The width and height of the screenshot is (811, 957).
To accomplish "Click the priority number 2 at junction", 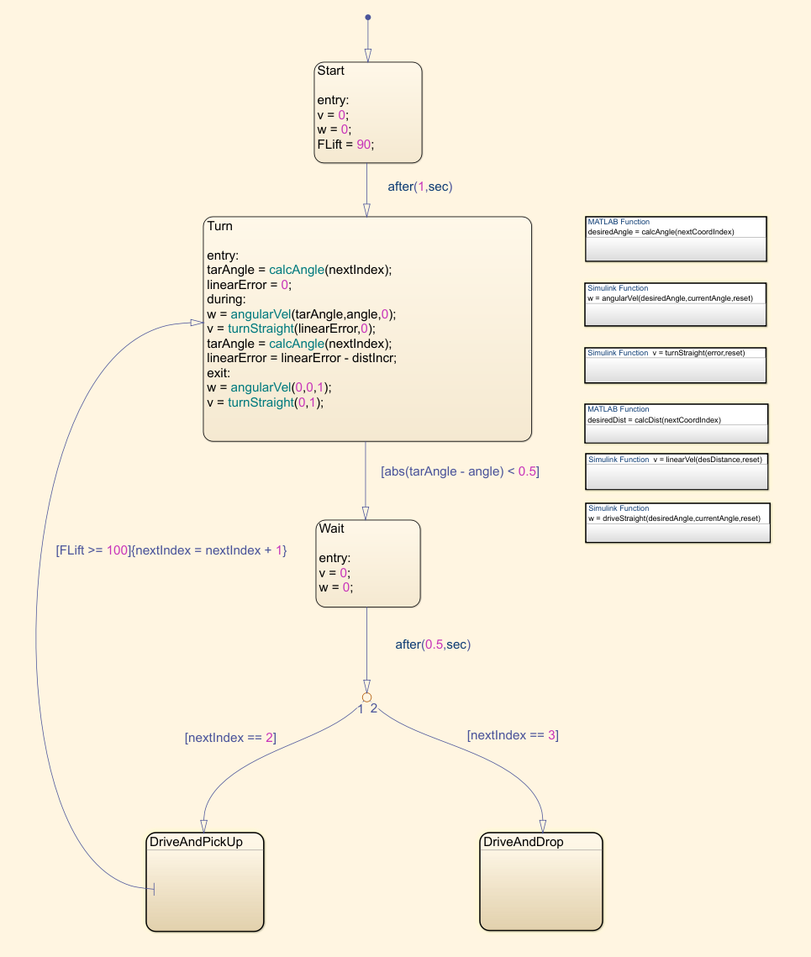I will (374, 708).
